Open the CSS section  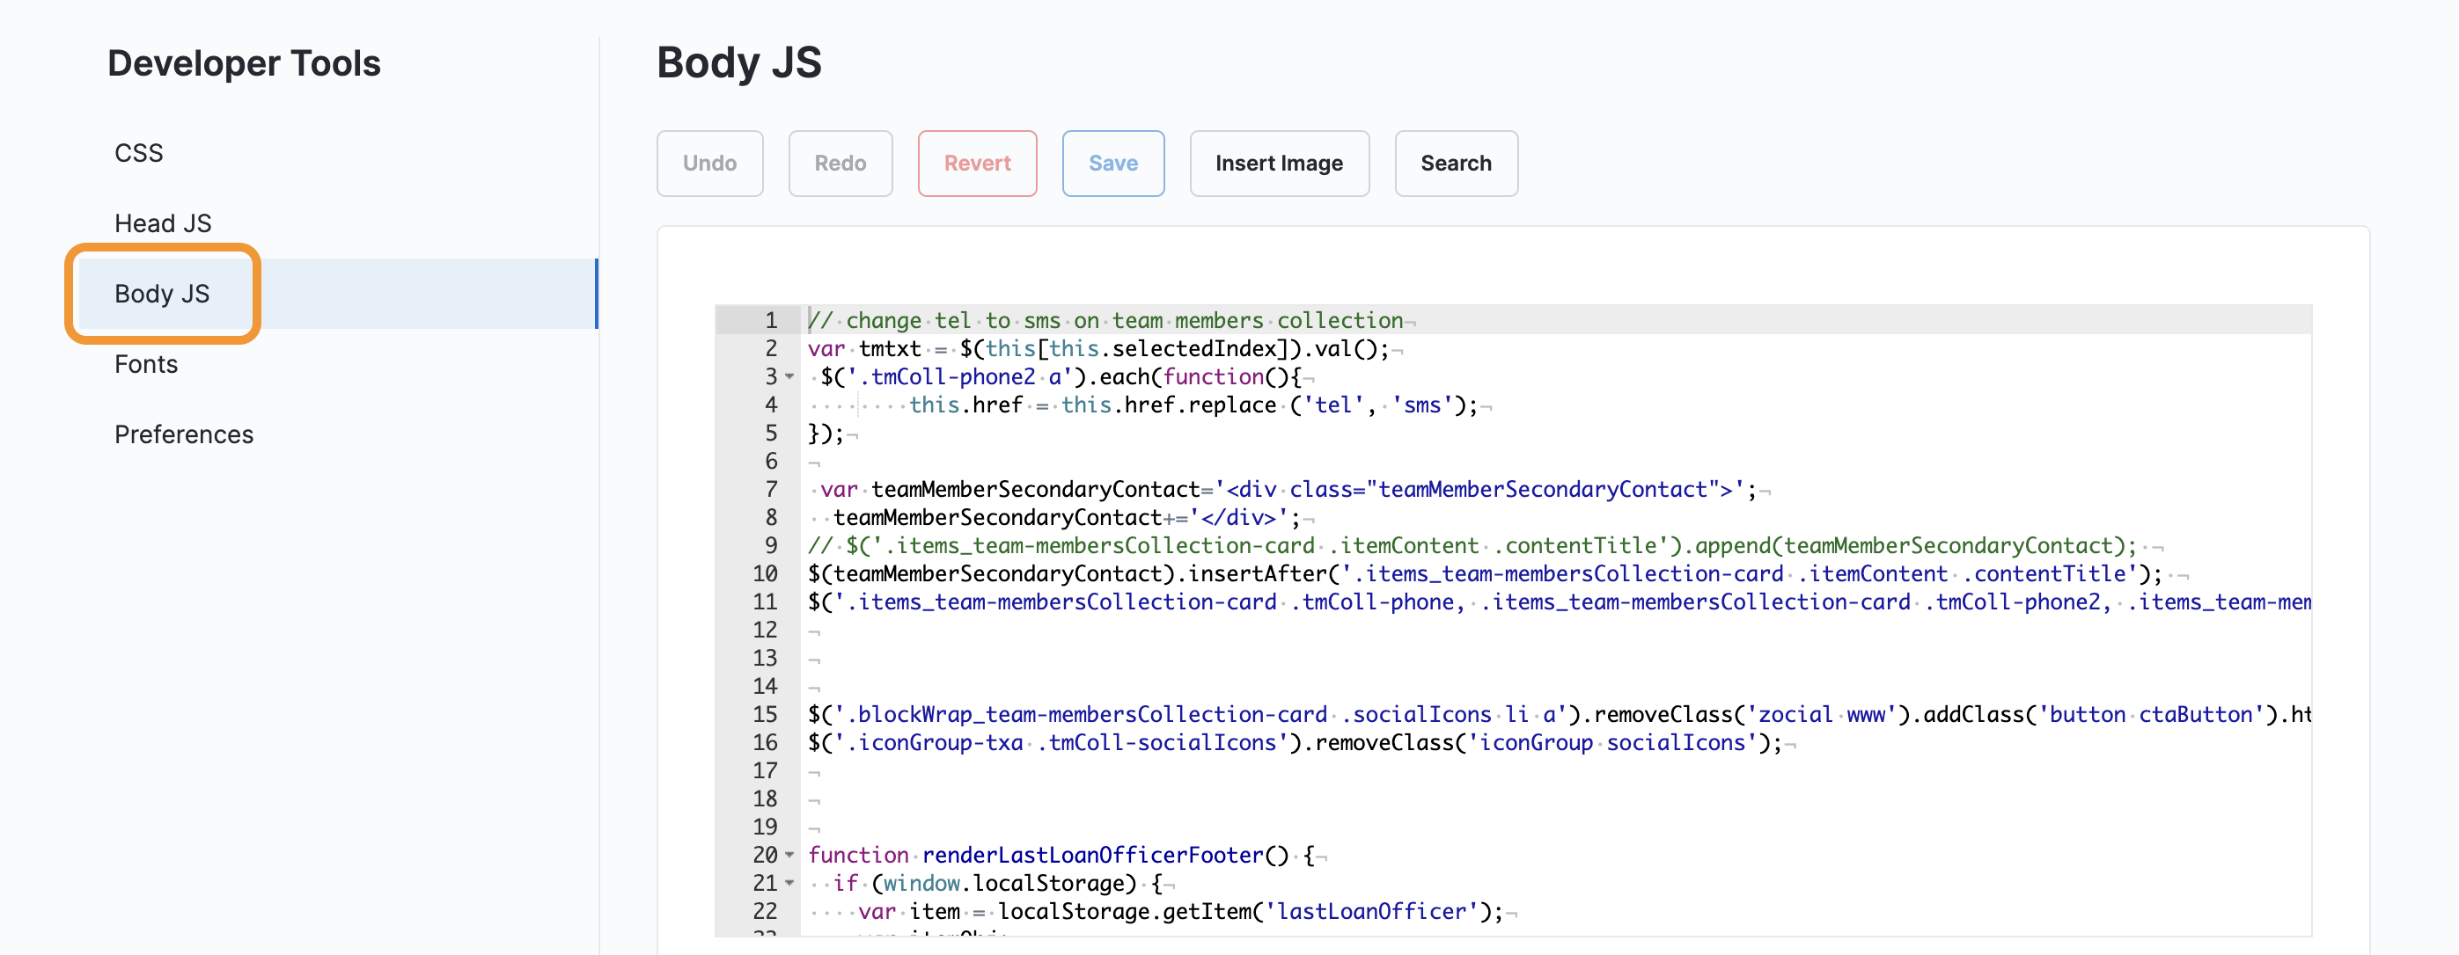pyautogui.click(x=138, y=153)
